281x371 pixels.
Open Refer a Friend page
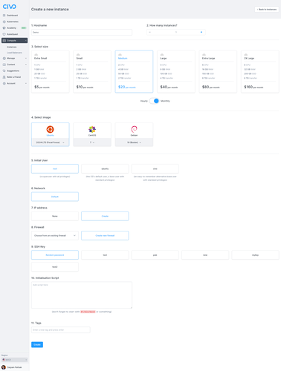tap(13, 77)
